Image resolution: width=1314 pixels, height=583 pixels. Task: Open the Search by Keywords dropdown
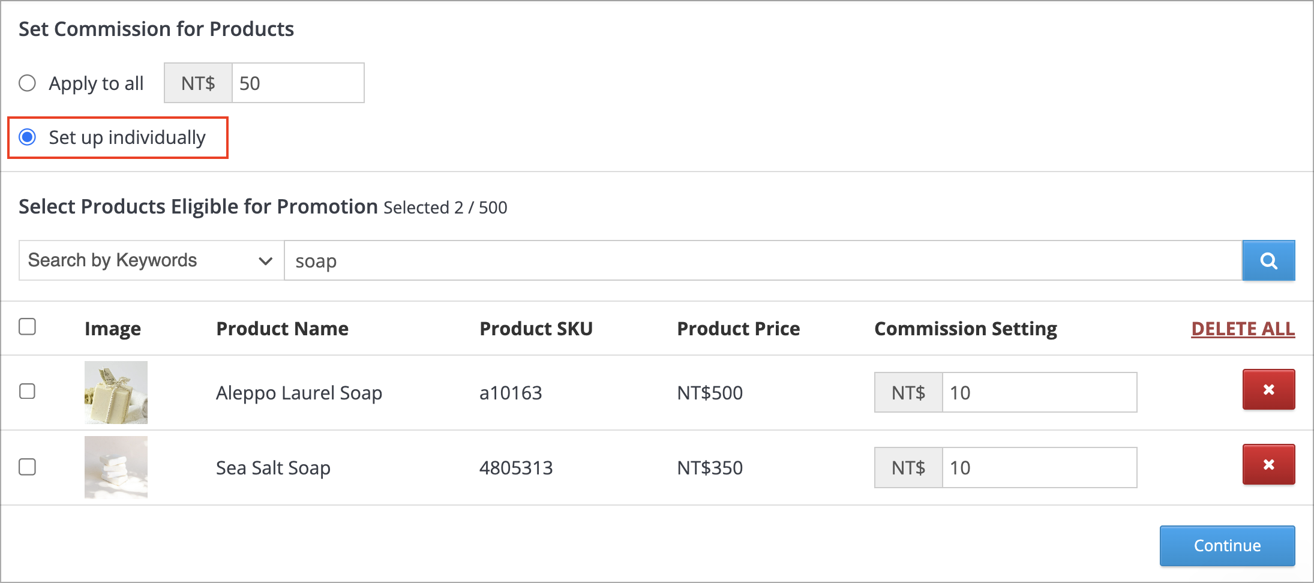pyautogui.click(x=151, y=260)
